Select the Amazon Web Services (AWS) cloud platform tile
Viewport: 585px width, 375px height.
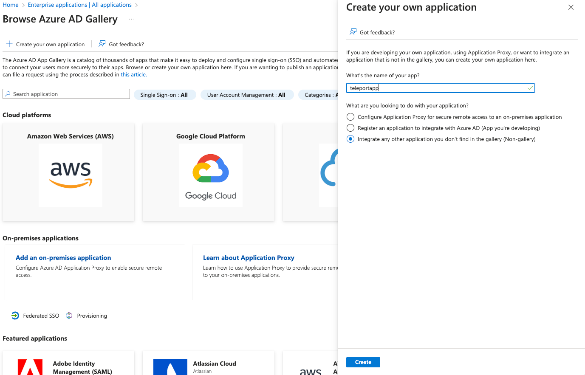click(x=70, y=172)
